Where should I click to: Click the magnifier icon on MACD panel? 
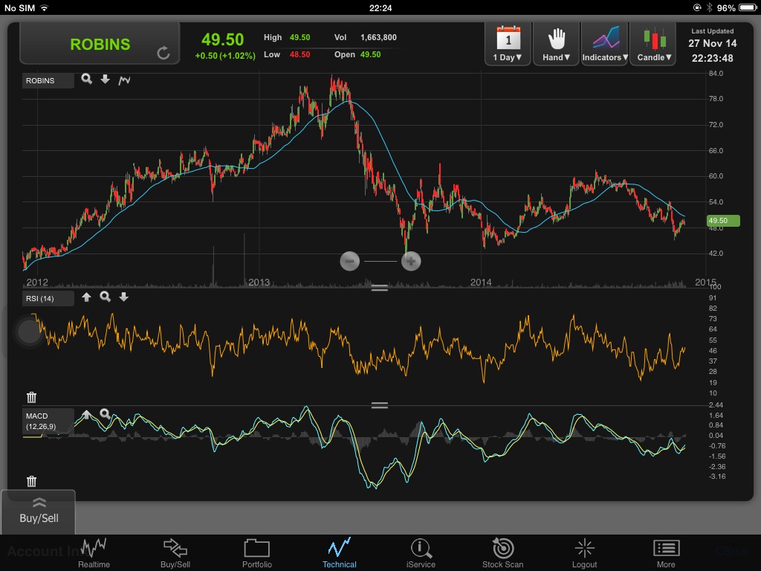tap(105, 413)
